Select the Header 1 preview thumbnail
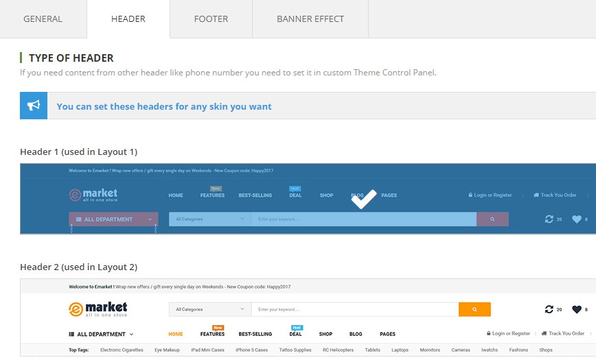The height and width of the screenshot is (362, 596). (308, 199)
